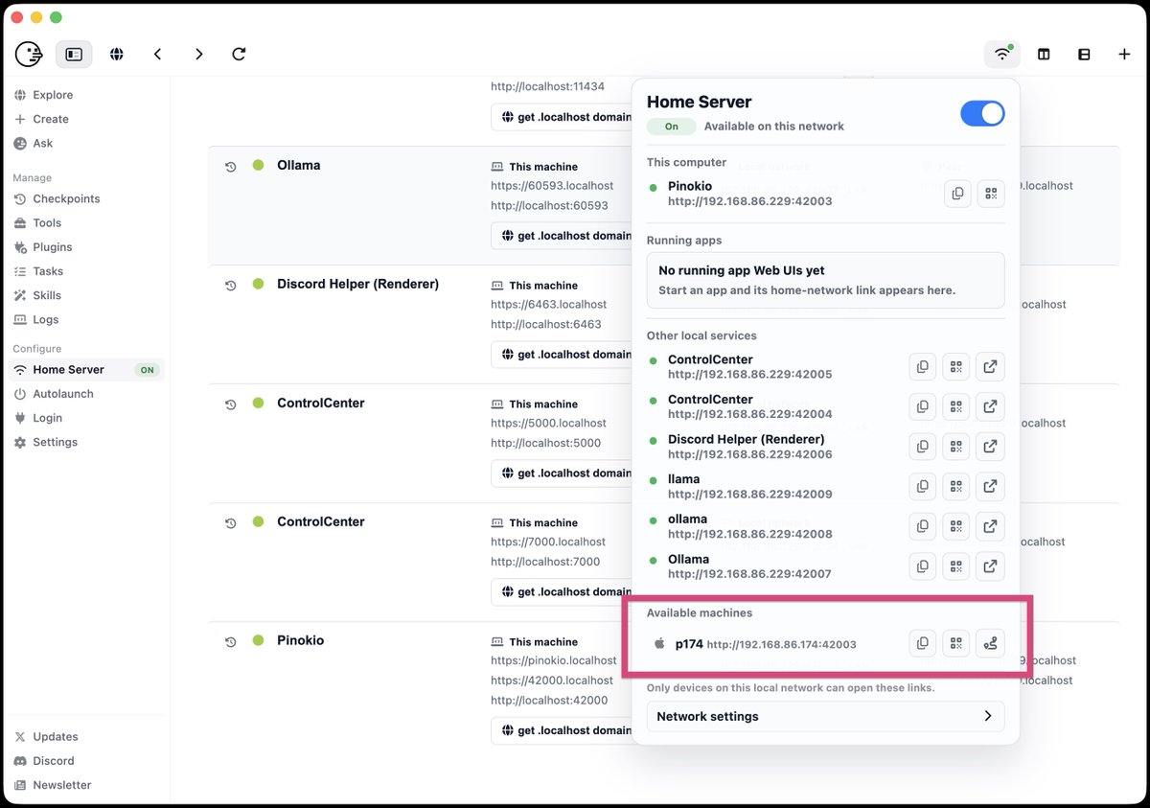1150x808 pixels.
Task: Open http://localhost:11434 link
Action: [547, 86]
